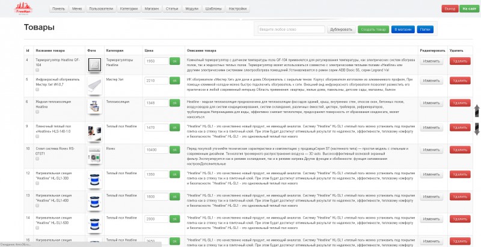Click the 'Цена' column header
The image size is (481, 247).
point(149,50)
